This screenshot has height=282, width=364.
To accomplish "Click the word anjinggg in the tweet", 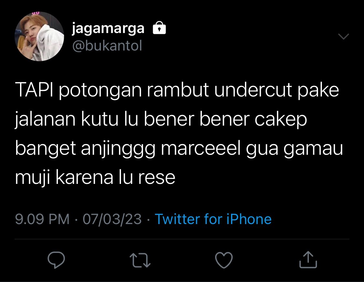I will click(118, 149).
